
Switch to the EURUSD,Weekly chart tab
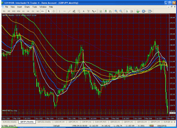tap(10, 122)
